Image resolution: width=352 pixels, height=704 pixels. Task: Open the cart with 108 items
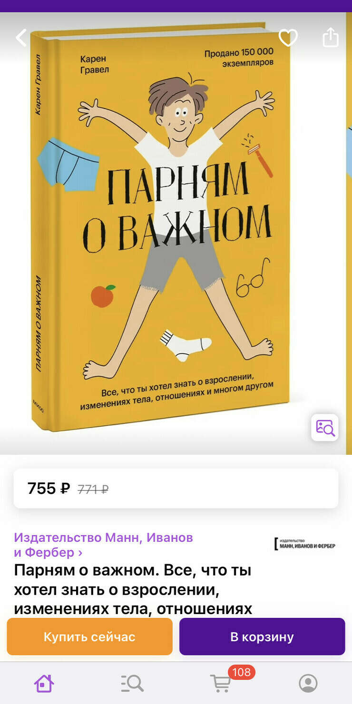click(220, 683)
